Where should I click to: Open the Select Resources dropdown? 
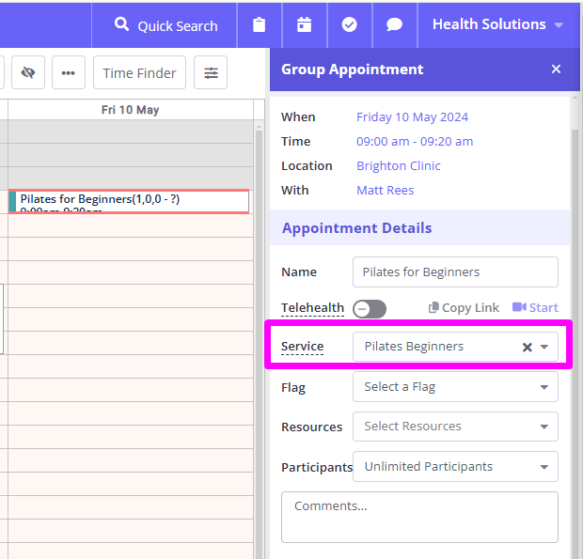coord(455,427)
